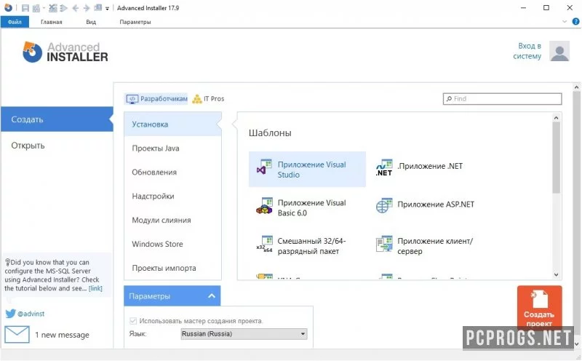
Task: Select the Установка category
Action: (172, 124)
